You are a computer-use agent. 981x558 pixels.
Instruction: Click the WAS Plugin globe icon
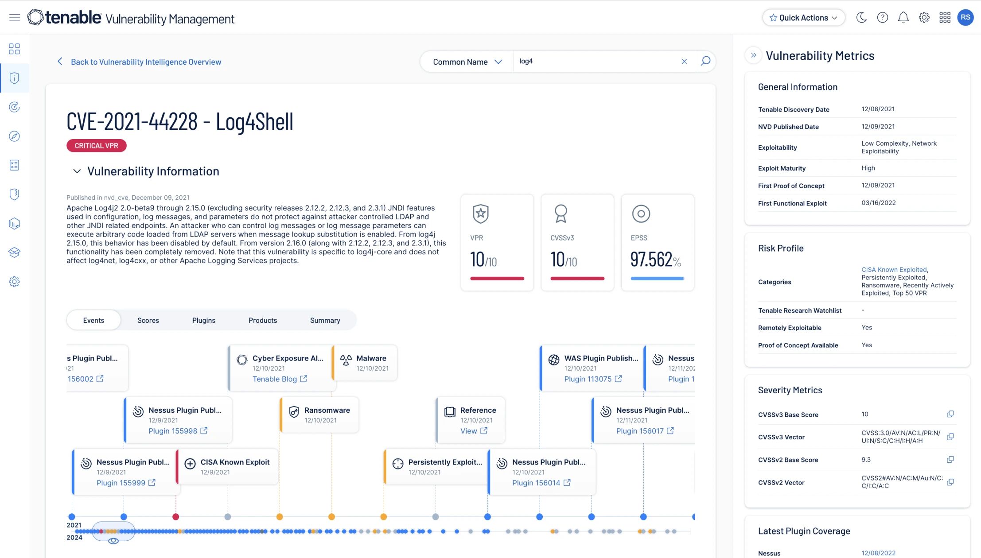(553, 360)
